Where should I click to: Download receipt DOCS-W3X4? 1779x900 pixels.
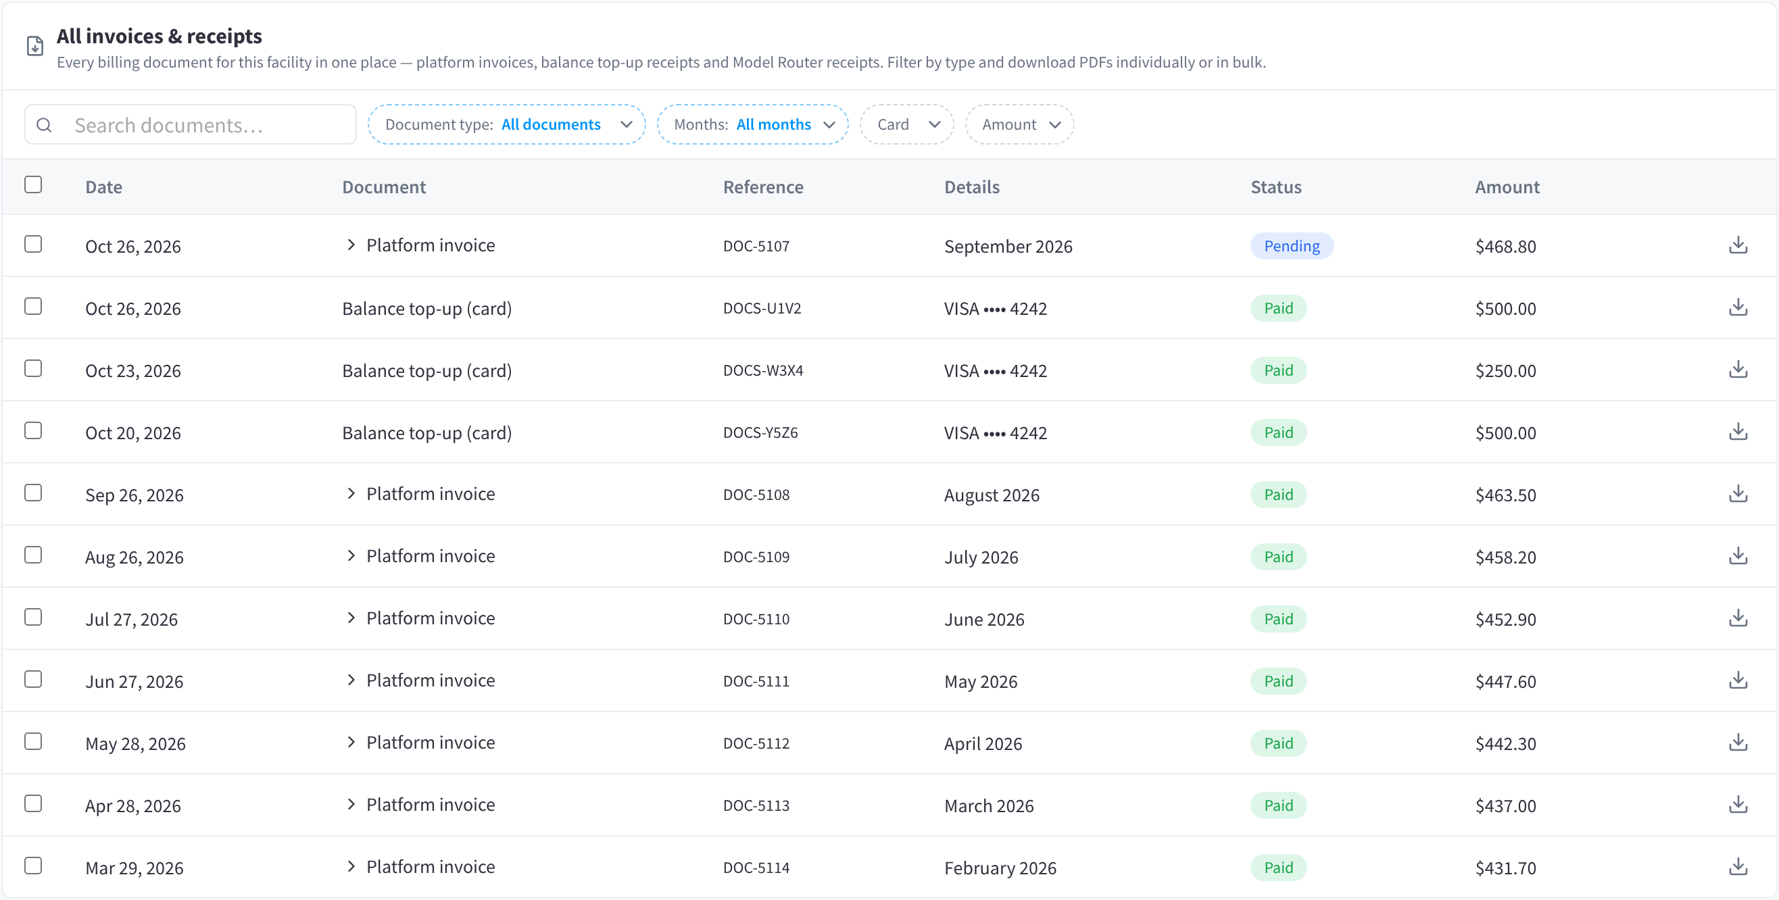pos(1738,370)
